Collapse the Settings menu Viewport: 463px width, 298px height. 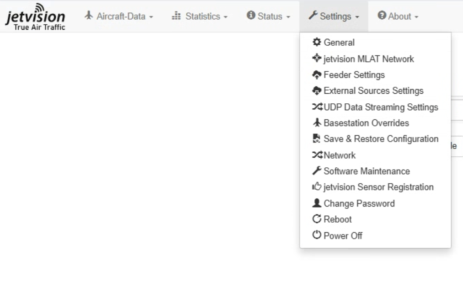[334, 16]
